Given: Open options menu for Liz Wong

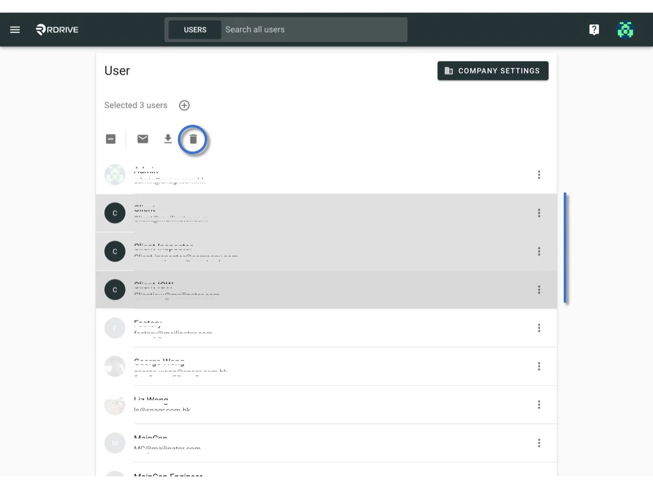Looking at the screenshot, I should tap(539, 404).
